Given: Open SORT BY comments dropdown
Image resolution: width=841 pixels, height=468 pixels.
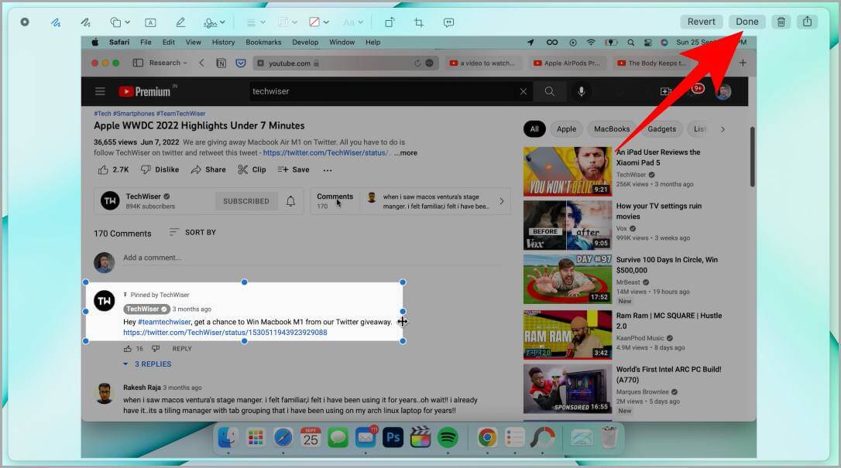Looking at the screenshot, I should [192, 232].
